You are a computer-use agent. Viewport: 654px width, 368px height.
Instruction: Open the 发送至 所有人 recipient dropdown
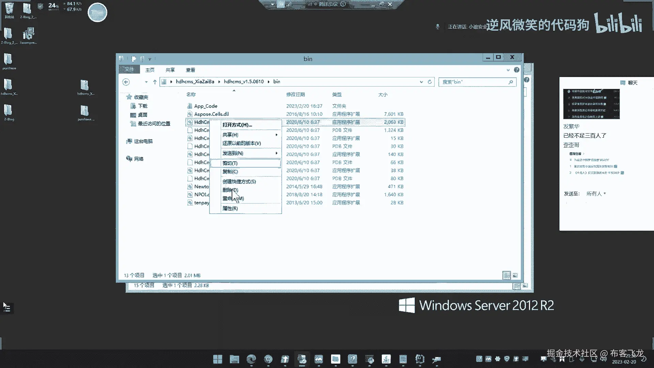[x=596, y=194]
